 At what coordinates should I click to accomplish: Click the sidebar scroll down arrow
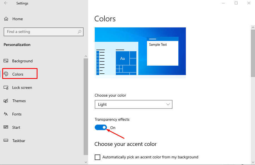(x=86, y=162)
